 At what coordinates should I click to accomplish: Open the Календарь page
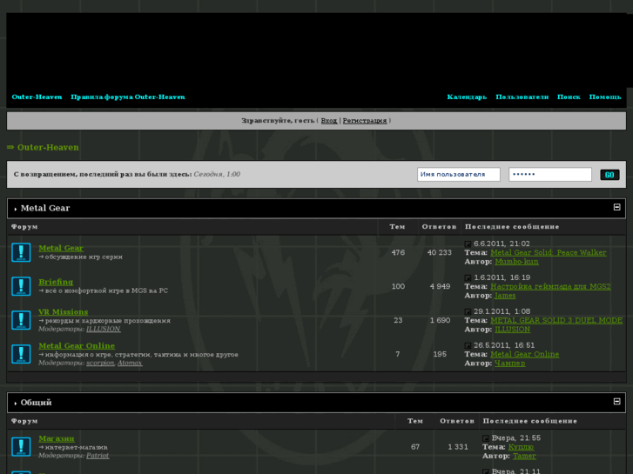click(x=467, y=97)
